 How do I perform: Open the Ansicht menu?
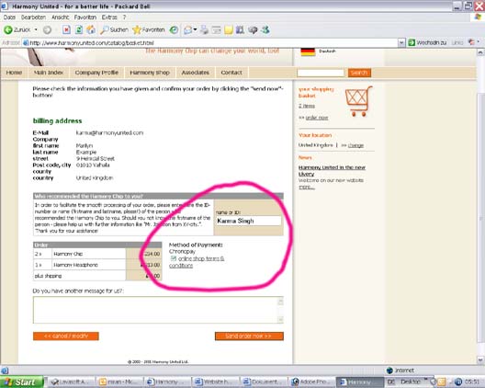tap(61, 17)
